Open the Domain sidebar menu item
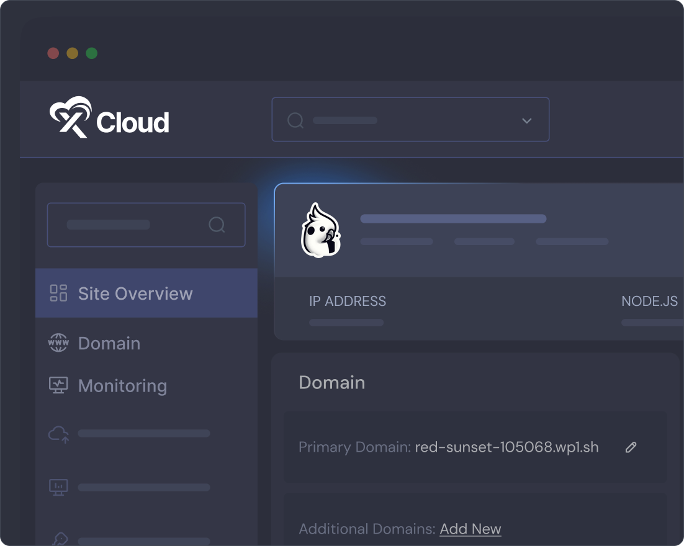Screen dimensions: 684x546 pos(146,343)
